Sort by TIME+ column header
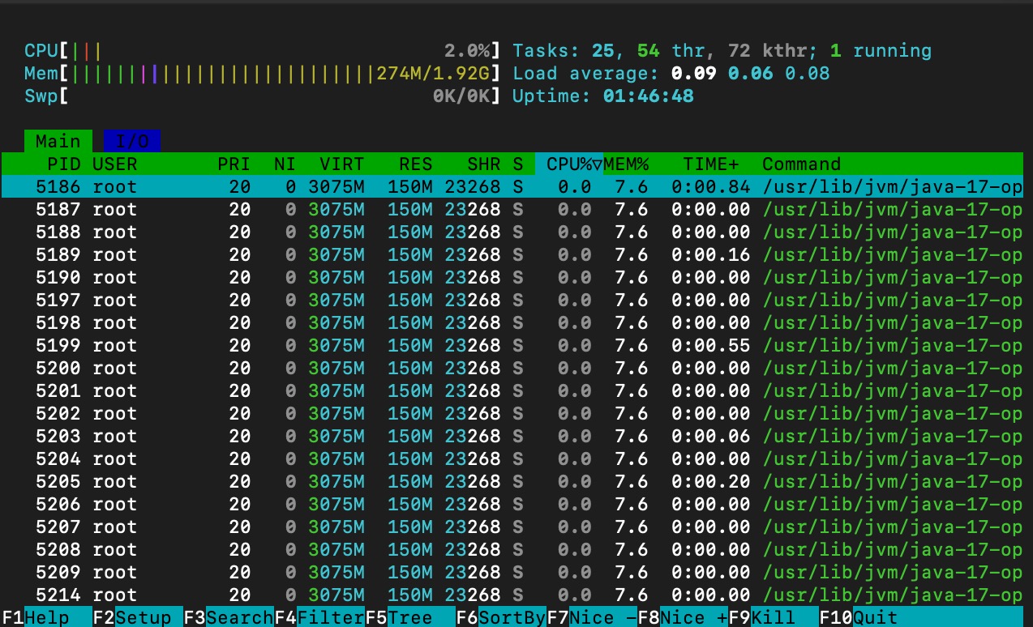Screen dimensions: 1033x627 click(715, 164)
